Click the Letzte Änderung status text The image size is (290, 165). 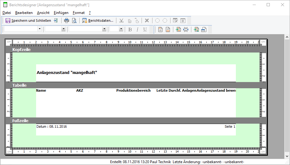point(208,162)
